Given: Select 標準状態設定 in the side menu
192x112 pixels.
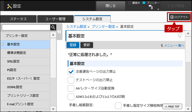Looking at the screenshot, I should (x=25, y=53).
